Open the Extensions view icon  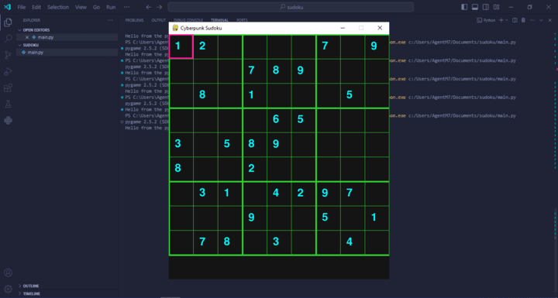(8, 87)
